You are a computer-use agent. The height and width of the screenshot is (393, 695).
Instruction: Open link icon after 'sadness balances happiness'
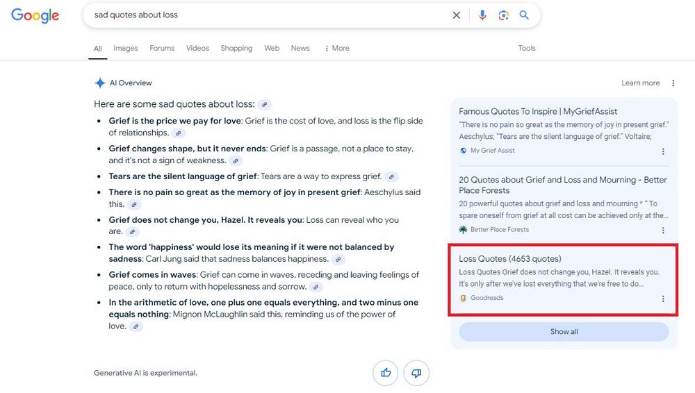(338, 259)
